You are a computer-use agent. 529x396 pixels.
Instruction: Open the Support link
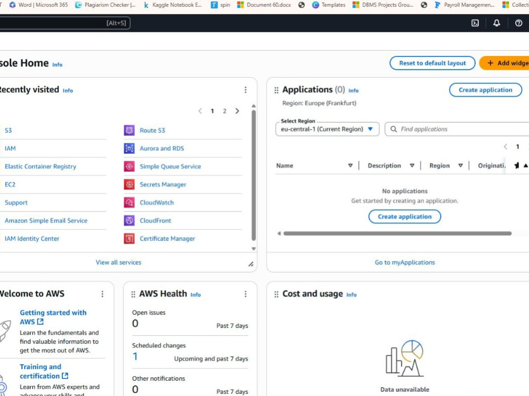16,202
